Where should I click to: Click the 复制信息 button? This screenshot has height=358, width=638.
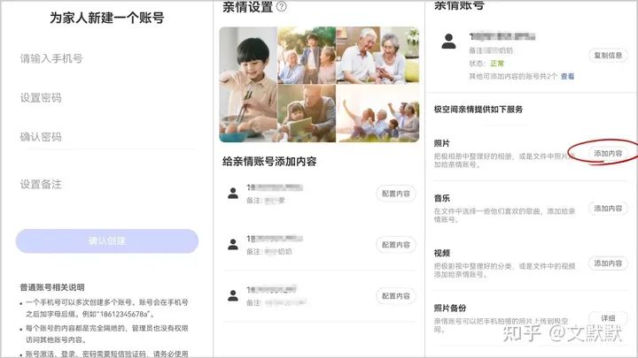[608, 55]
